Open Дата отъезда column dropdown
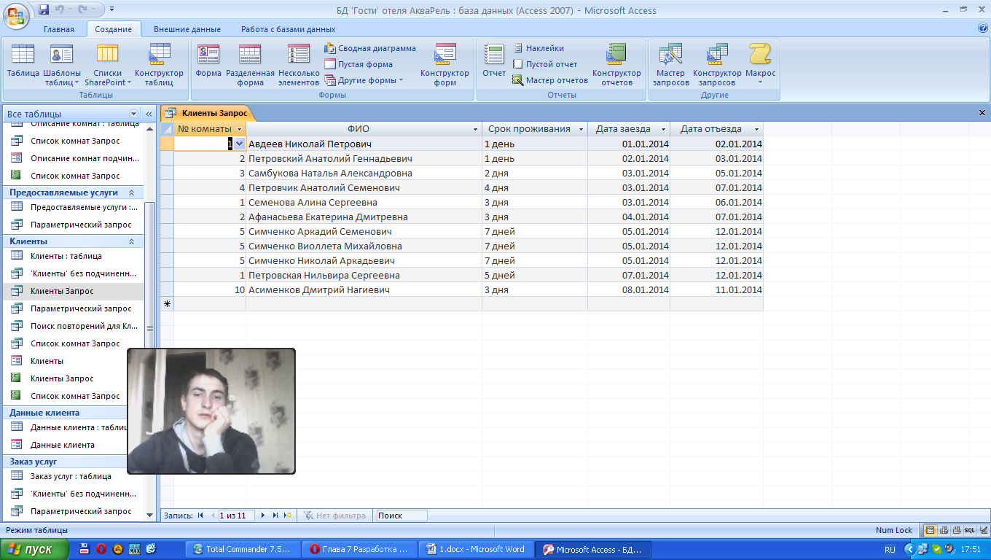This screenshot has width=991, height=560. tap(756, 129)
